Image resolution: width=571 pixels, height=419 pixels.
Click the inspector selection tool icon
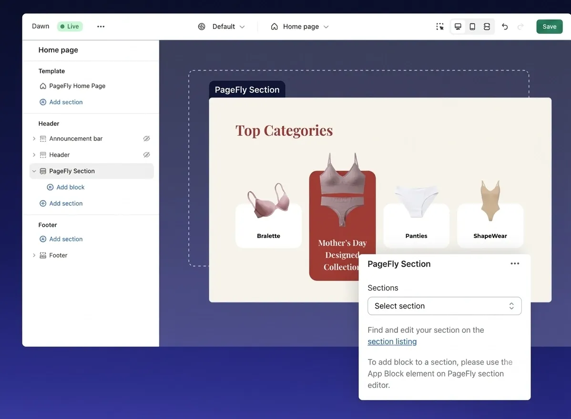point(440,27)
